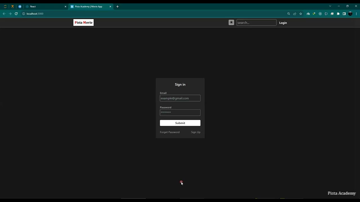Submit the sign in form

click(180, 123)
